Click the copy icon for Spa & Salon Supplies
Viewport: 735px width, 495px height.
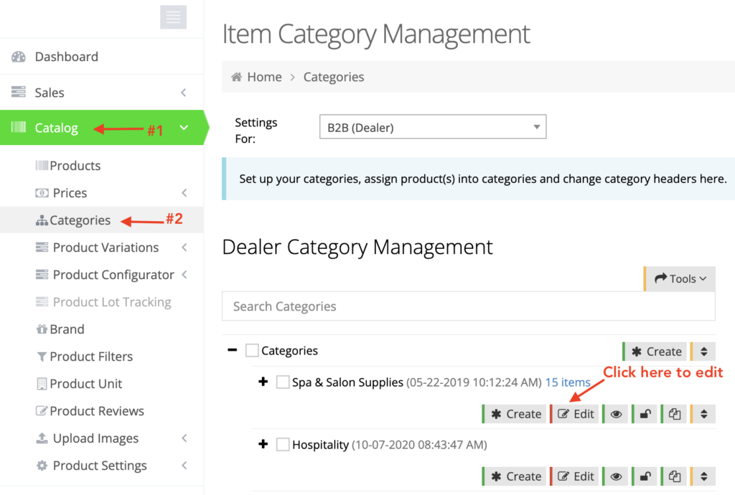coord(675,414)
